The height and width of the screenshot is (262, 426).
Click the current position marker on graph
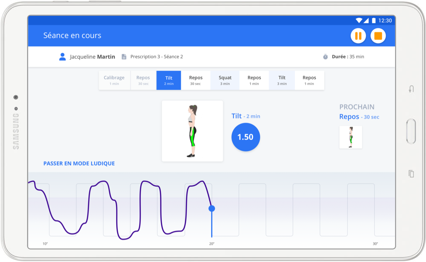[212, 208]
